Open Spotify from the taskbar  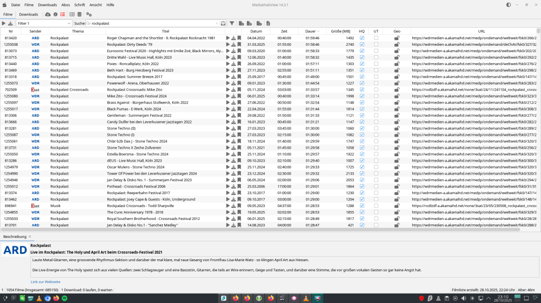(64, 298)
